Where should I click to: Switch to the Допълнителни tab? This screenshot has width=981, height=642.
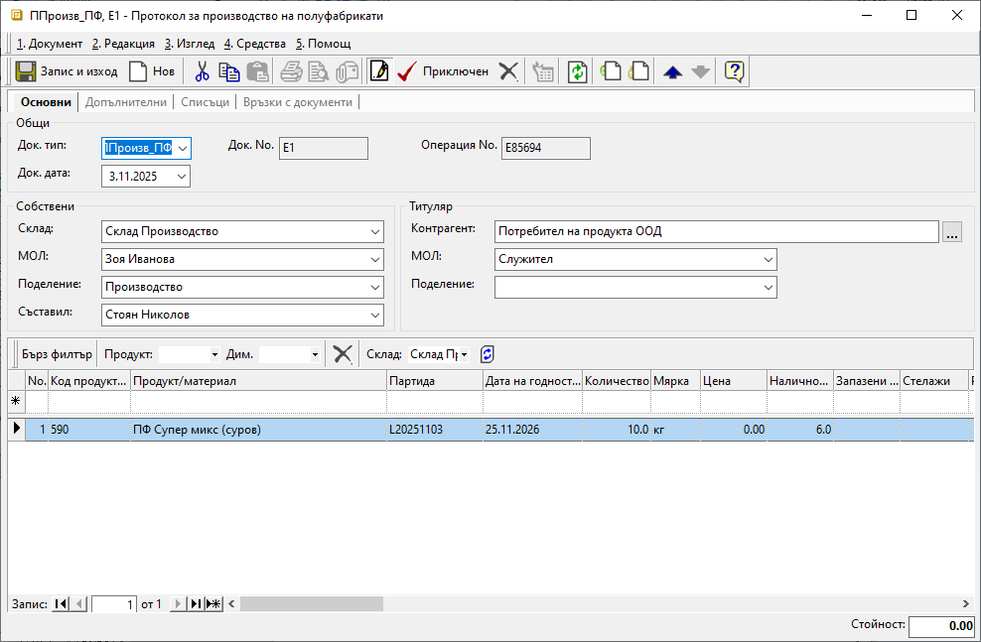click(127, 102)
